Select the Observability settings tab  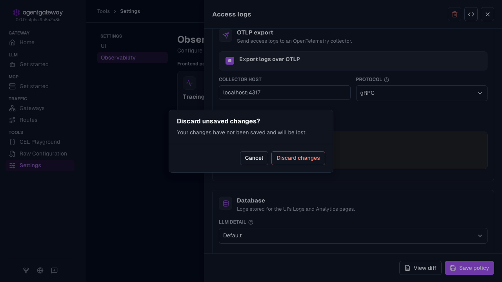(x=133, y=58)
